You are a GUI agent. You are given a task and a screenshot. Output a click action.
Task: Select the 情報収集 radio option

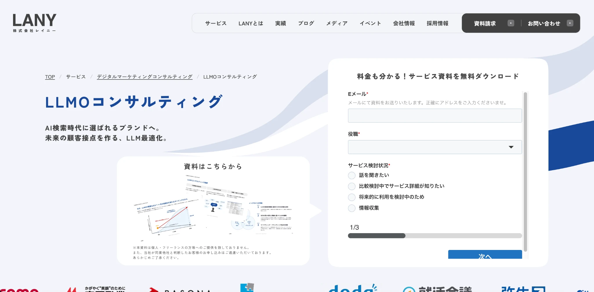point(352,208)
